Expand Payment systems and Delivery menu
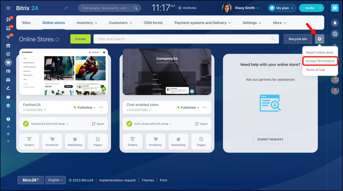The image size is (343, 191). (203, 23)
